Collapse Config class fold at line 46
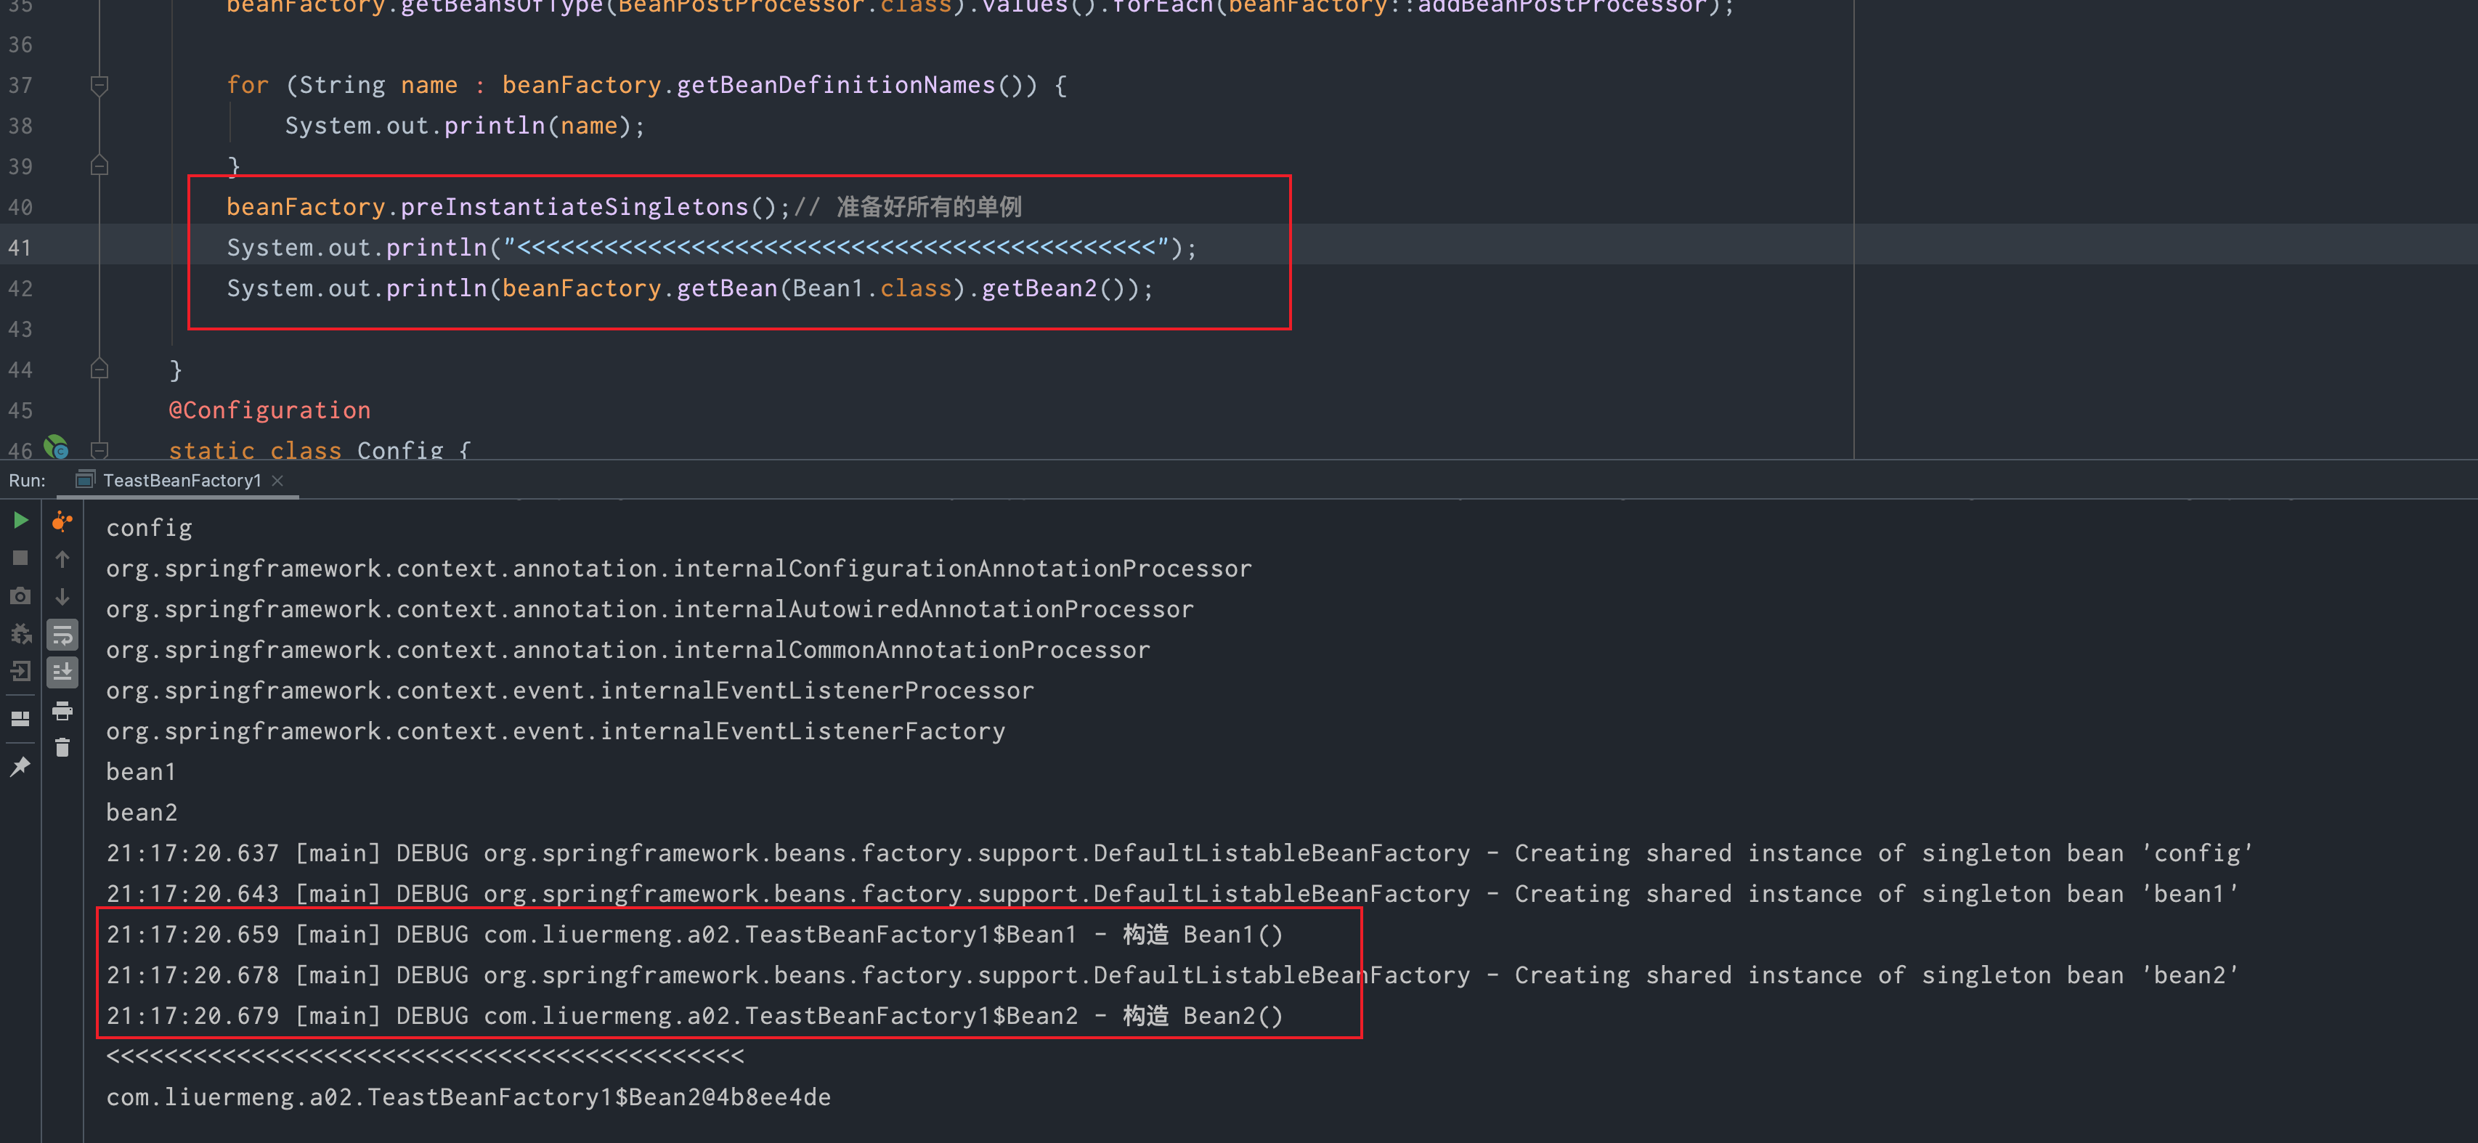The height and width of the screenshot is (1143, 2478). coord(99,450)
